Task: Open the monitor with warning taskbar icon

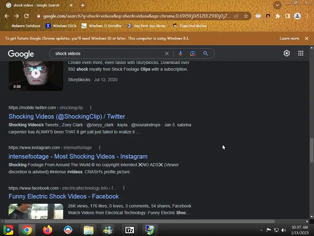Action: 150,230
